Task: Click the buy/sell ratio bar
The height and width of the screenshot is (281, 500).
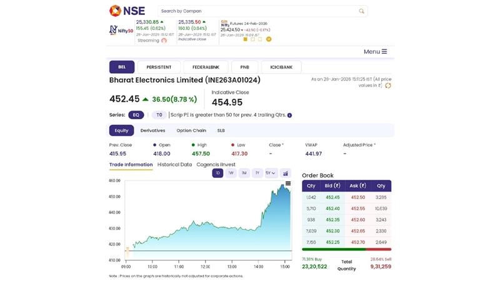Action: pos(346,249)
